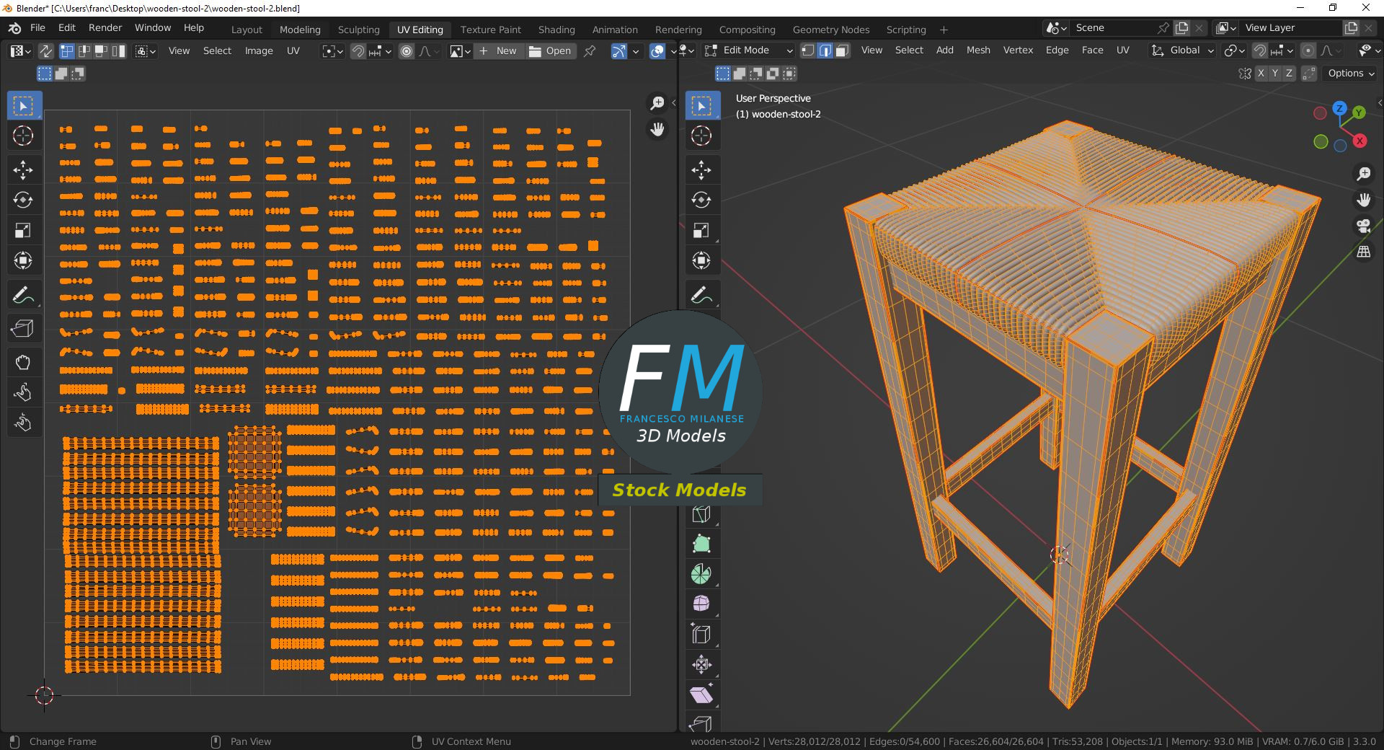The height and width of the screenshot is (750, 1384).
Task: Switch to the Modeling workspace tab
Action: [x=300, y=30]
